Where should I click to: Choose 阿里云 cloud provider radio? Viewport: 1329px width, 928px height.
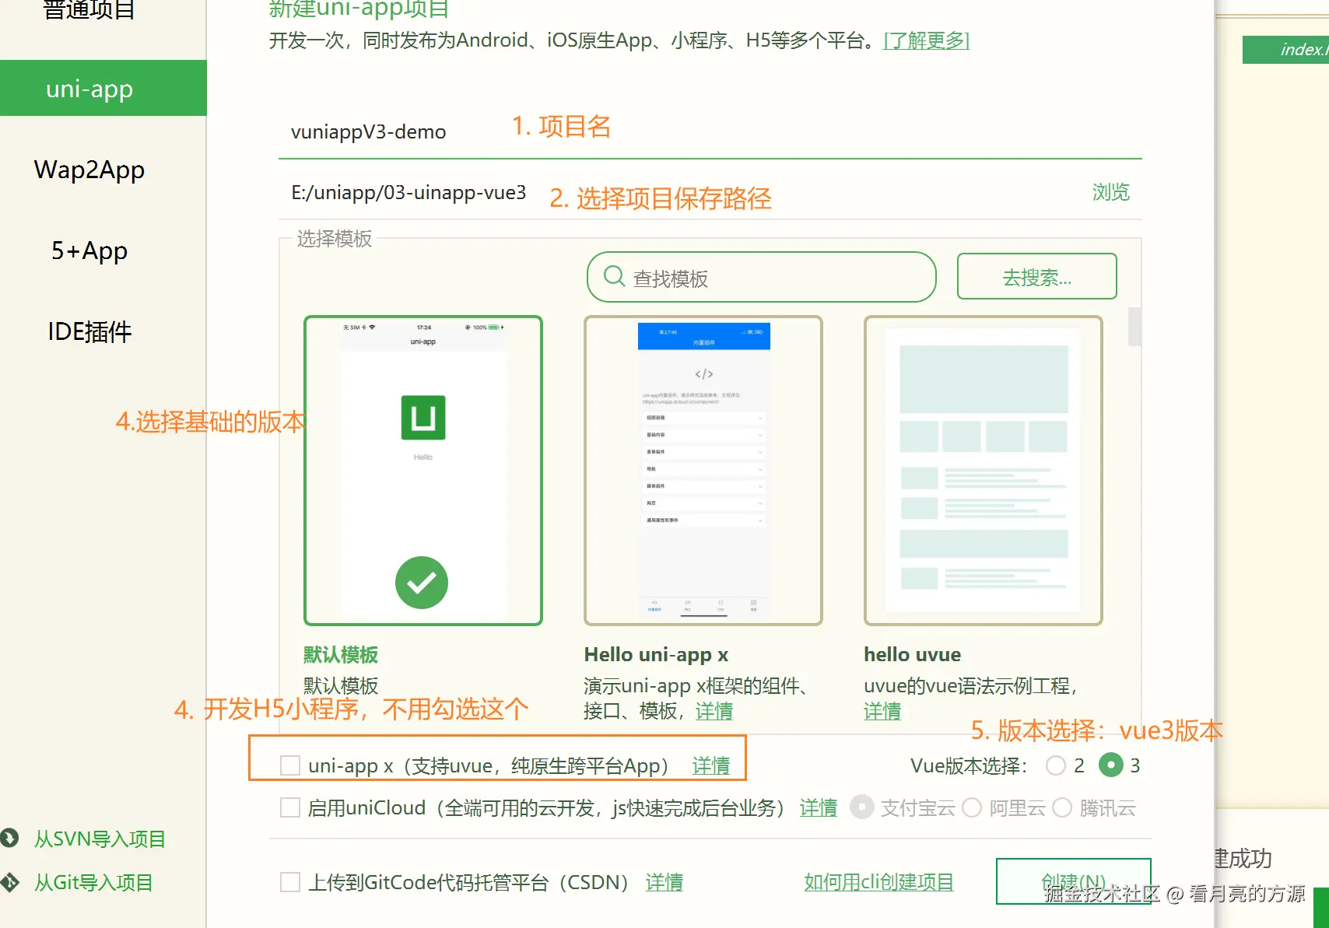point(972,807)
